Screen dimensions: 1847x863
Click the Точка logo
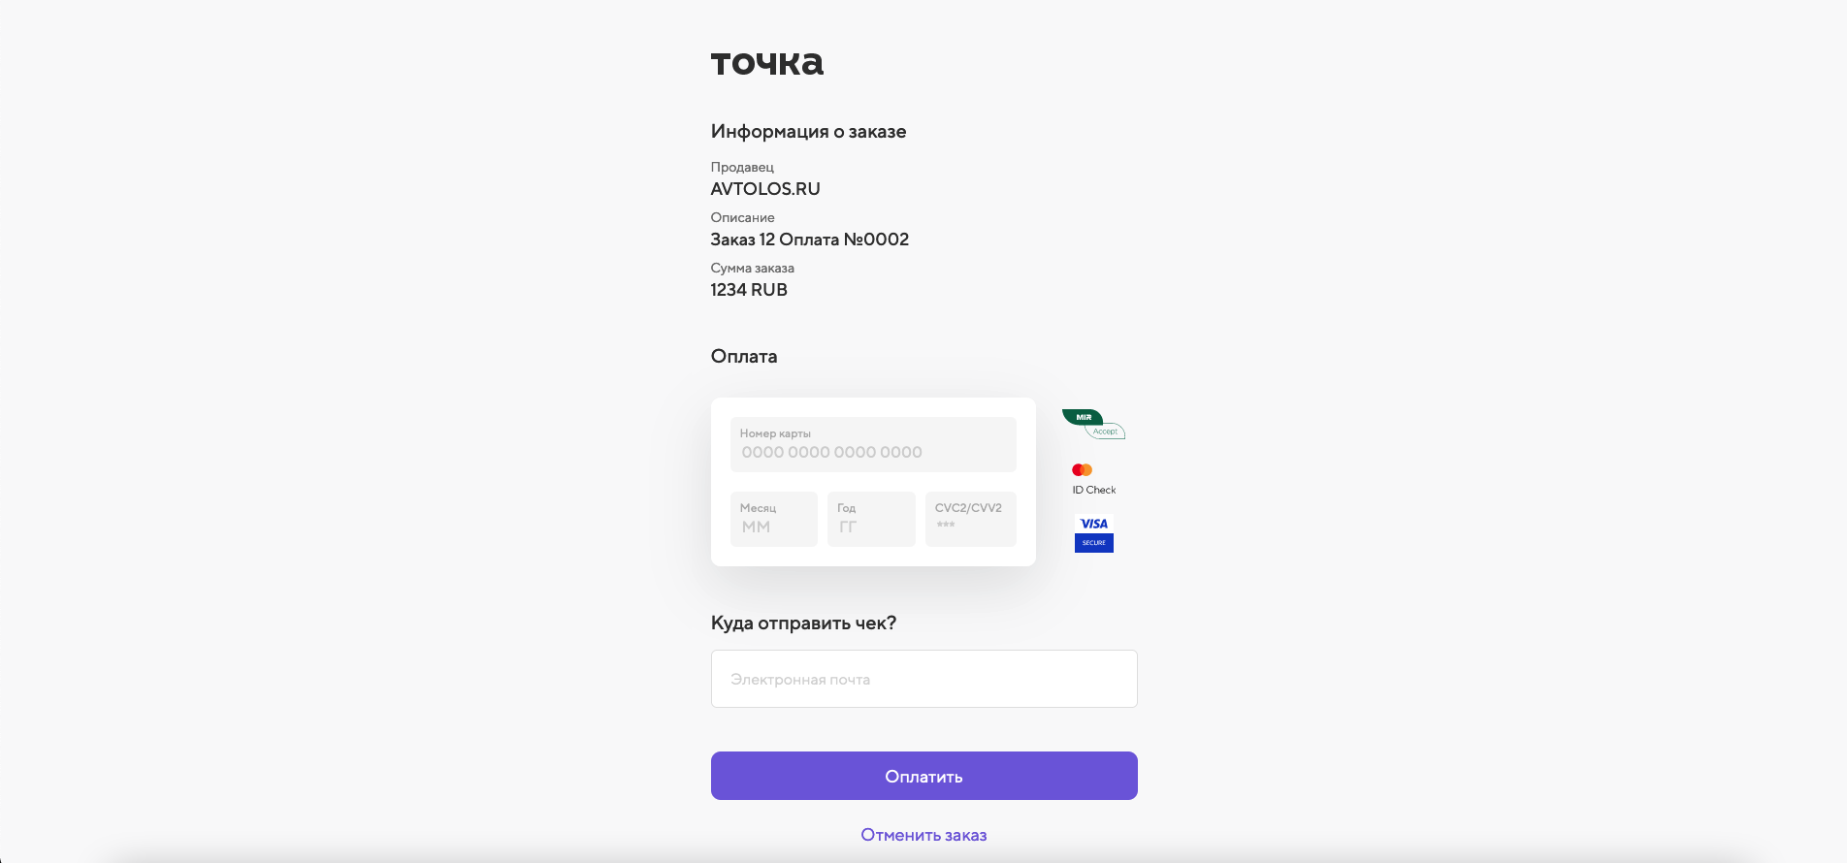tap(766, 63)
